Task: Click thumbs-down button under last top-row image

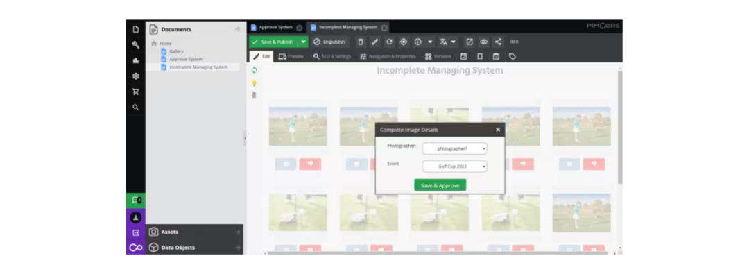Action: tap(594, 164)
